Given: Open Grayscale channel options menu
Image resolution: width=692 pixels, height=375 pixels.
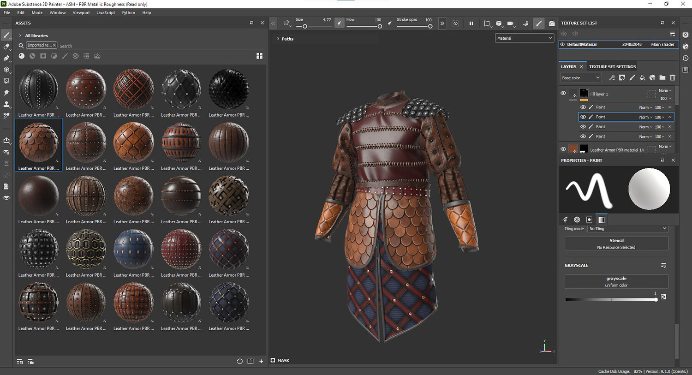Looking at the screenshot, I should click(663, 265).
